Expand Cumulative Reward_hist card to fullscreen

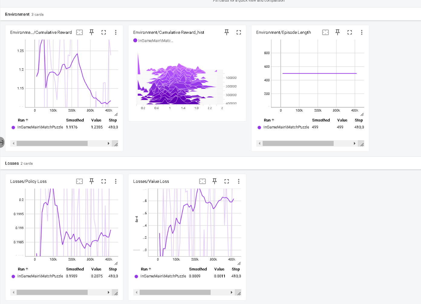pyautogui.click(x=239, y=32)
